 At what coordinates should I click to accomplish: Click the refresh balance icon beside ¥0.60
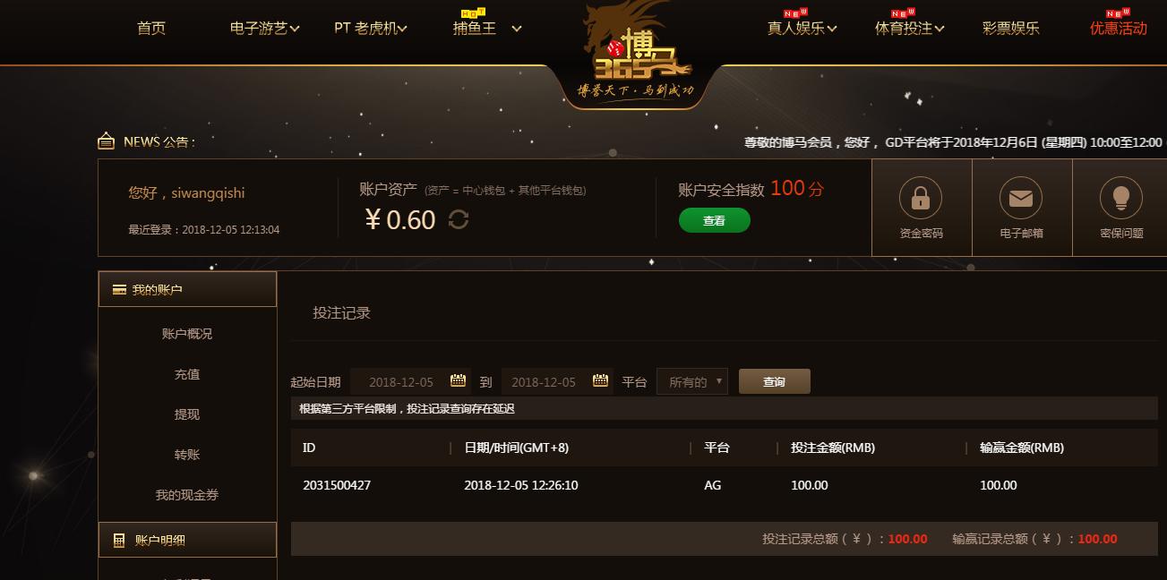pyautogui.click(x=459, y=219)
